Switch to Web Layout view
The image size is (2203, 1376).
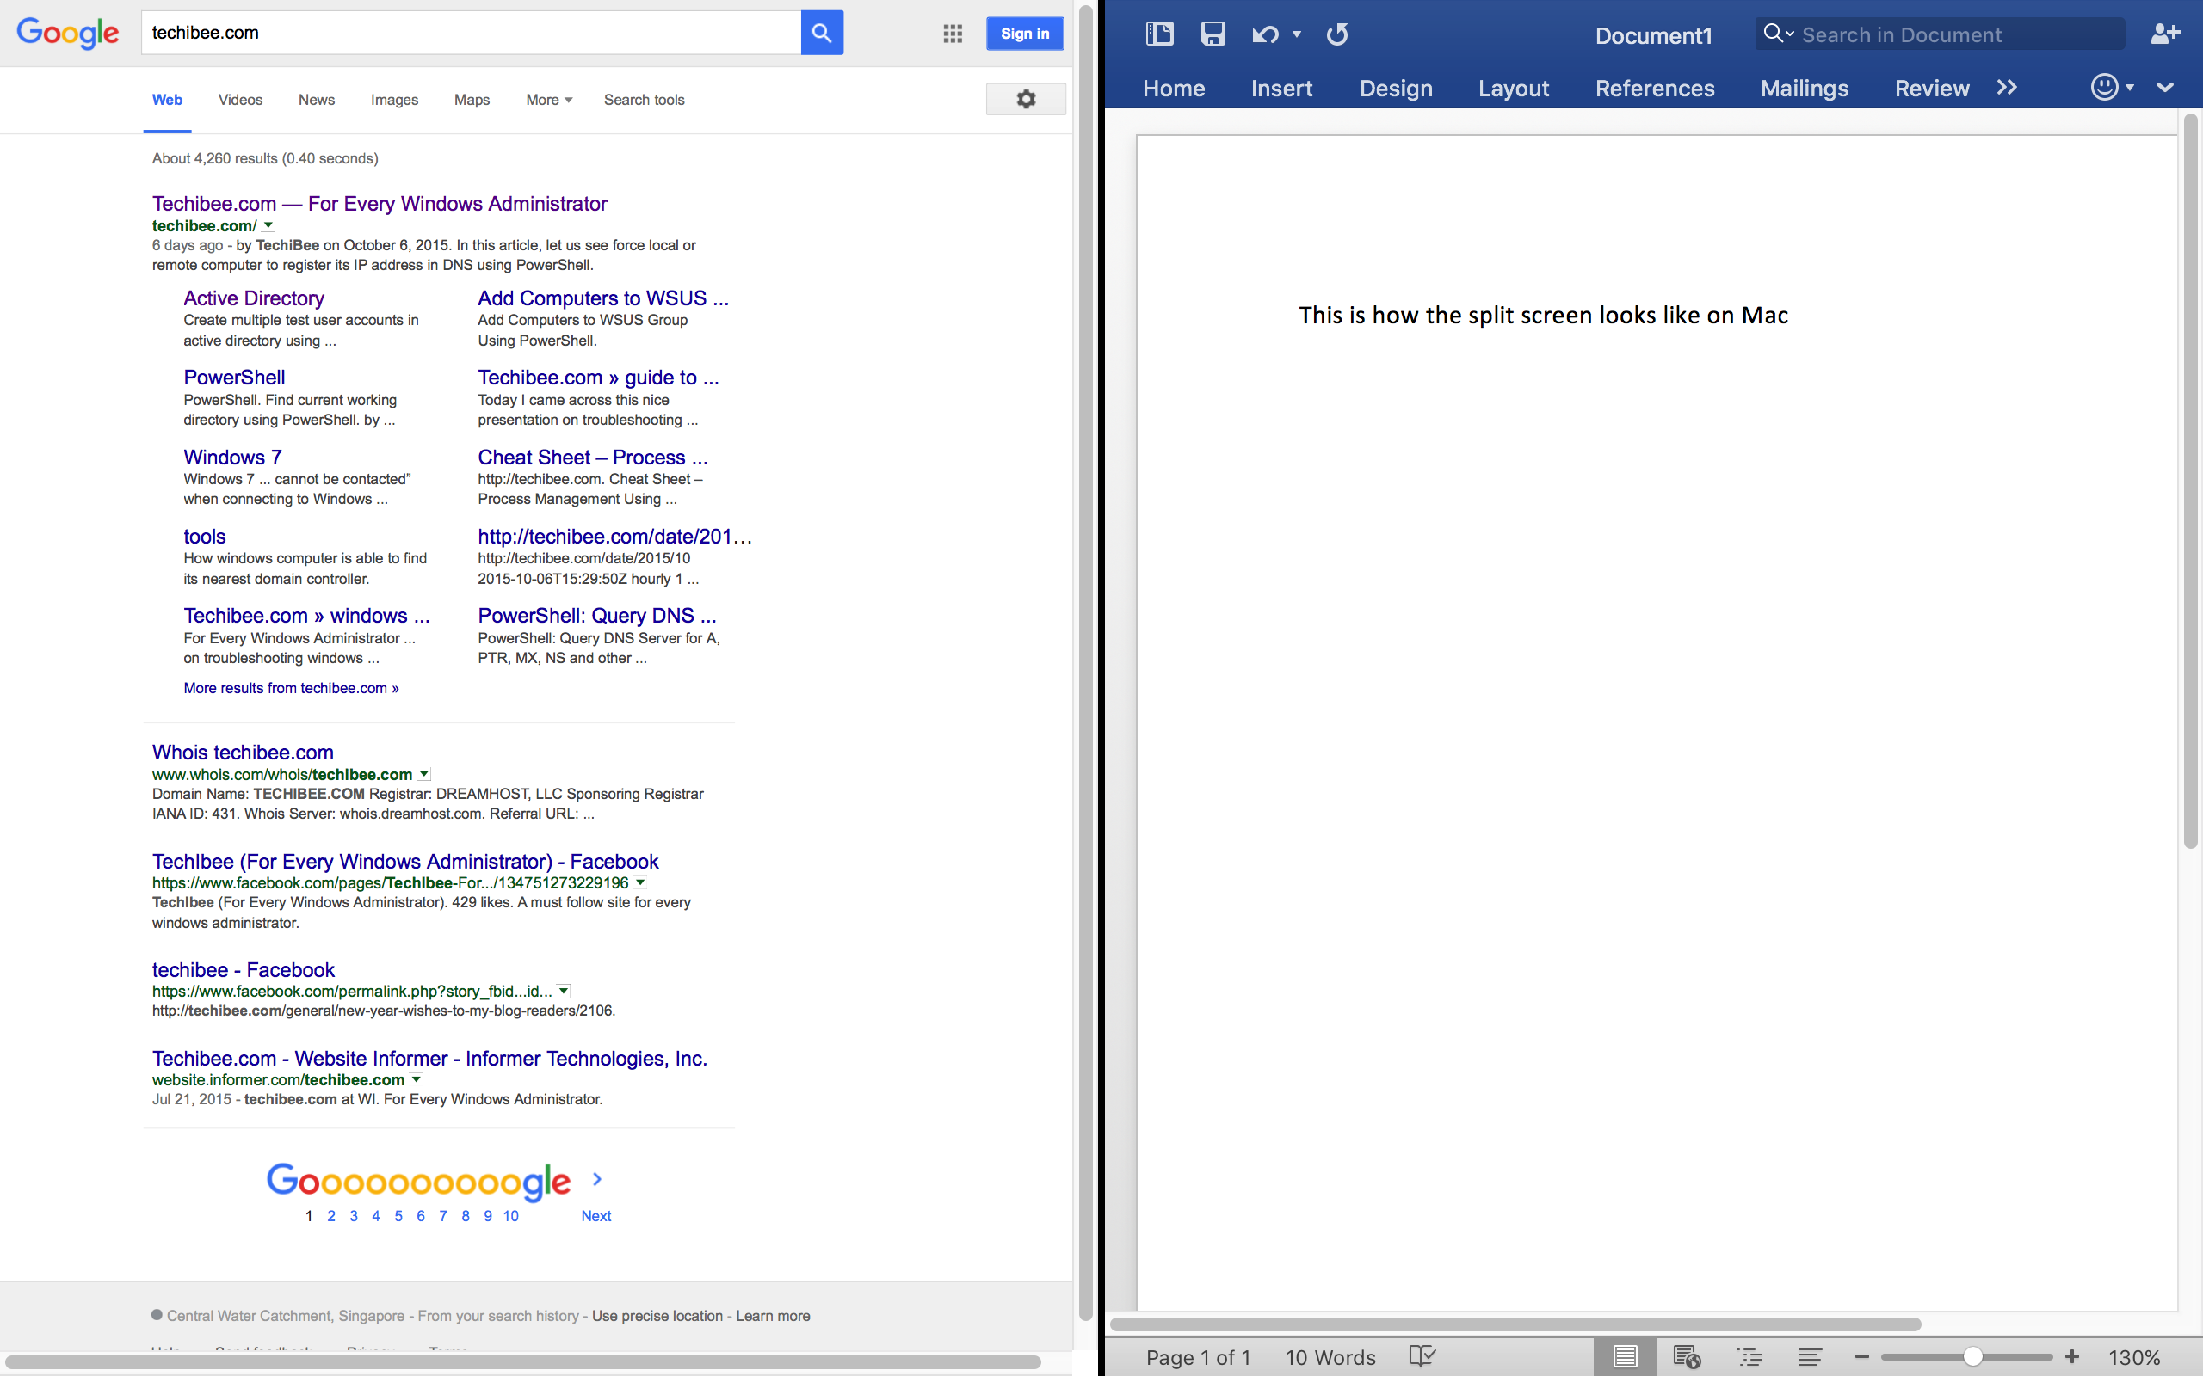[x=1686, y=1357]
